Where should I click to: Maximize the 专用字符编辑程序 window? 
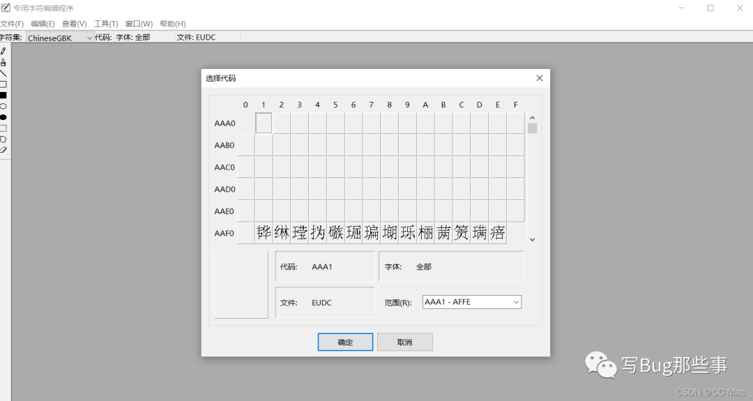pos(710,8)
